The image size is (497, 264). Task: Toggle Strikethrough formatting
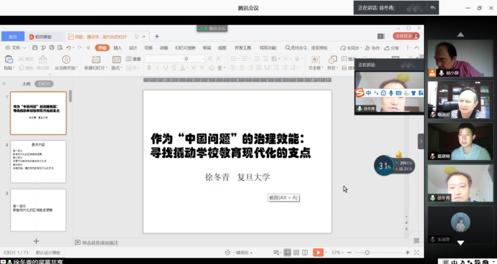pyautogui.click(x=174, y=68)
